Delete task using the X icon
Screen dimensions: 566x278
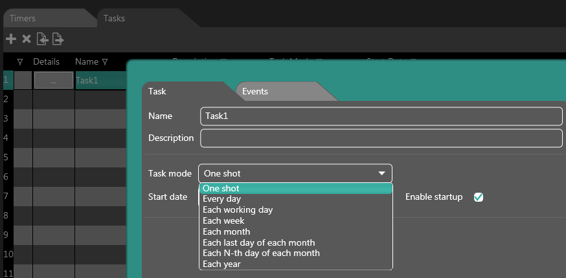tap(27, 39)
